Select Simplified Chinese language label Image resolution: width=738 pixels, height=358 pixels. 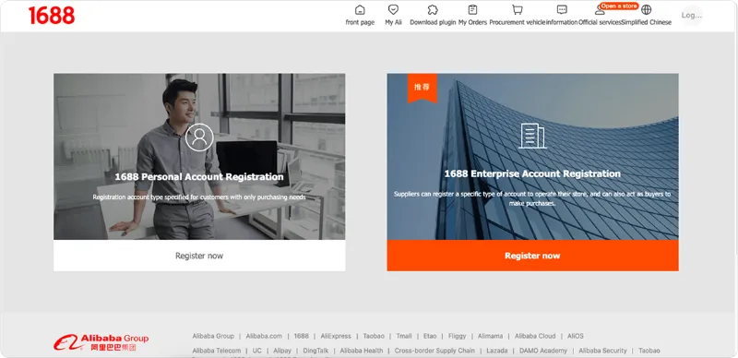click(x=647, y=22)
